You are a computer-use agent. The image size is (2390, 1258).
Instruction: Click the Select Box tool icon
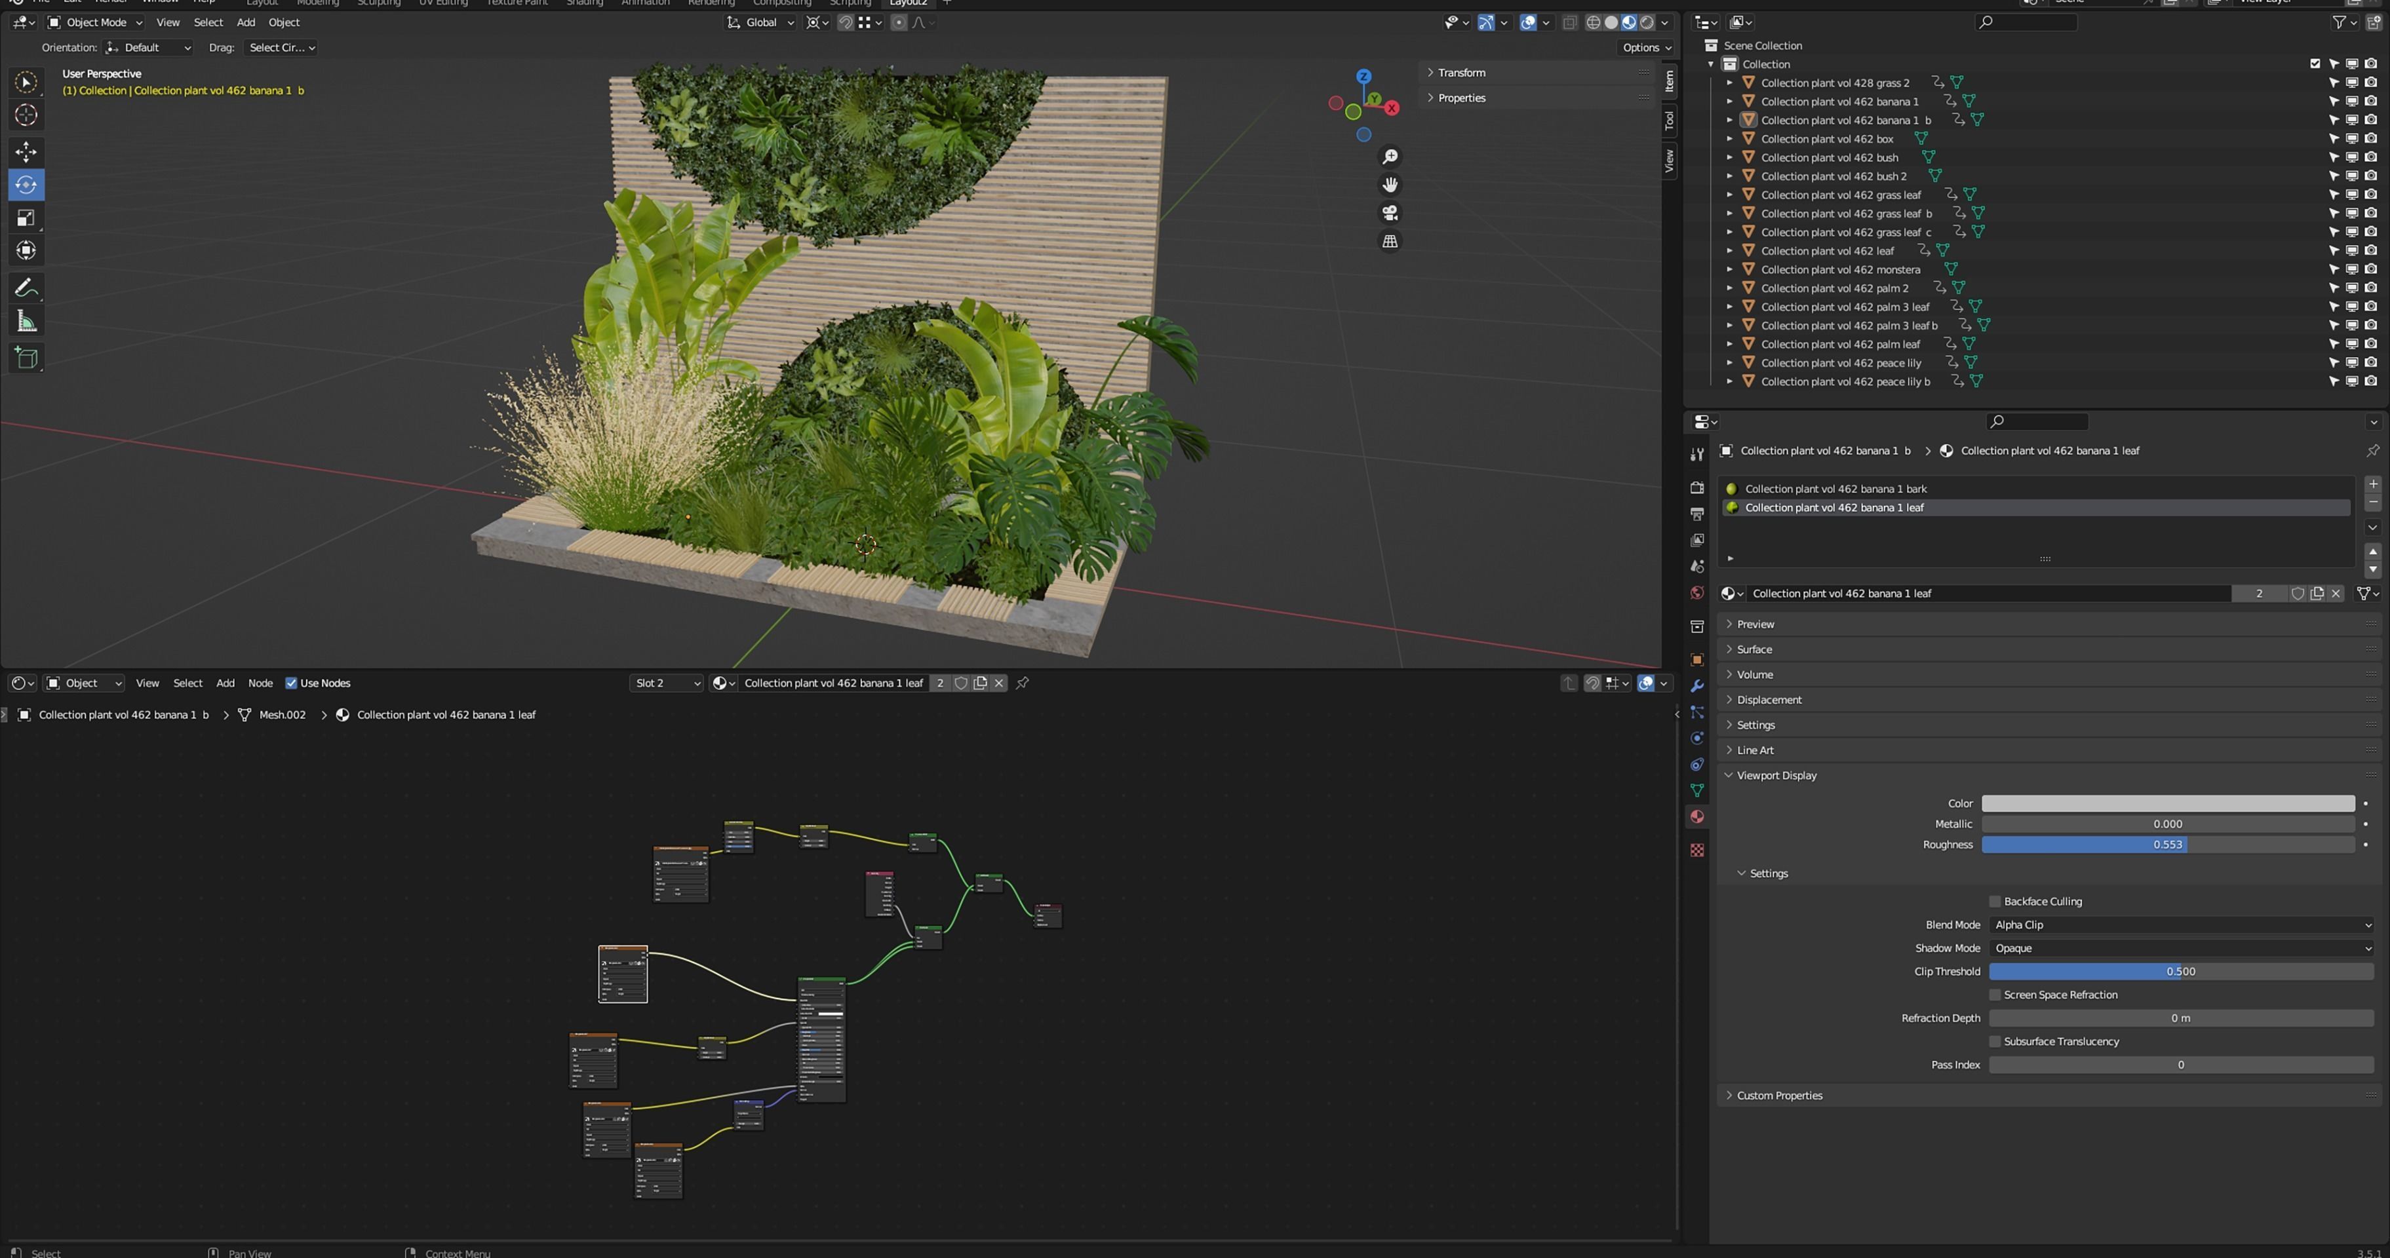coord(26,83)
